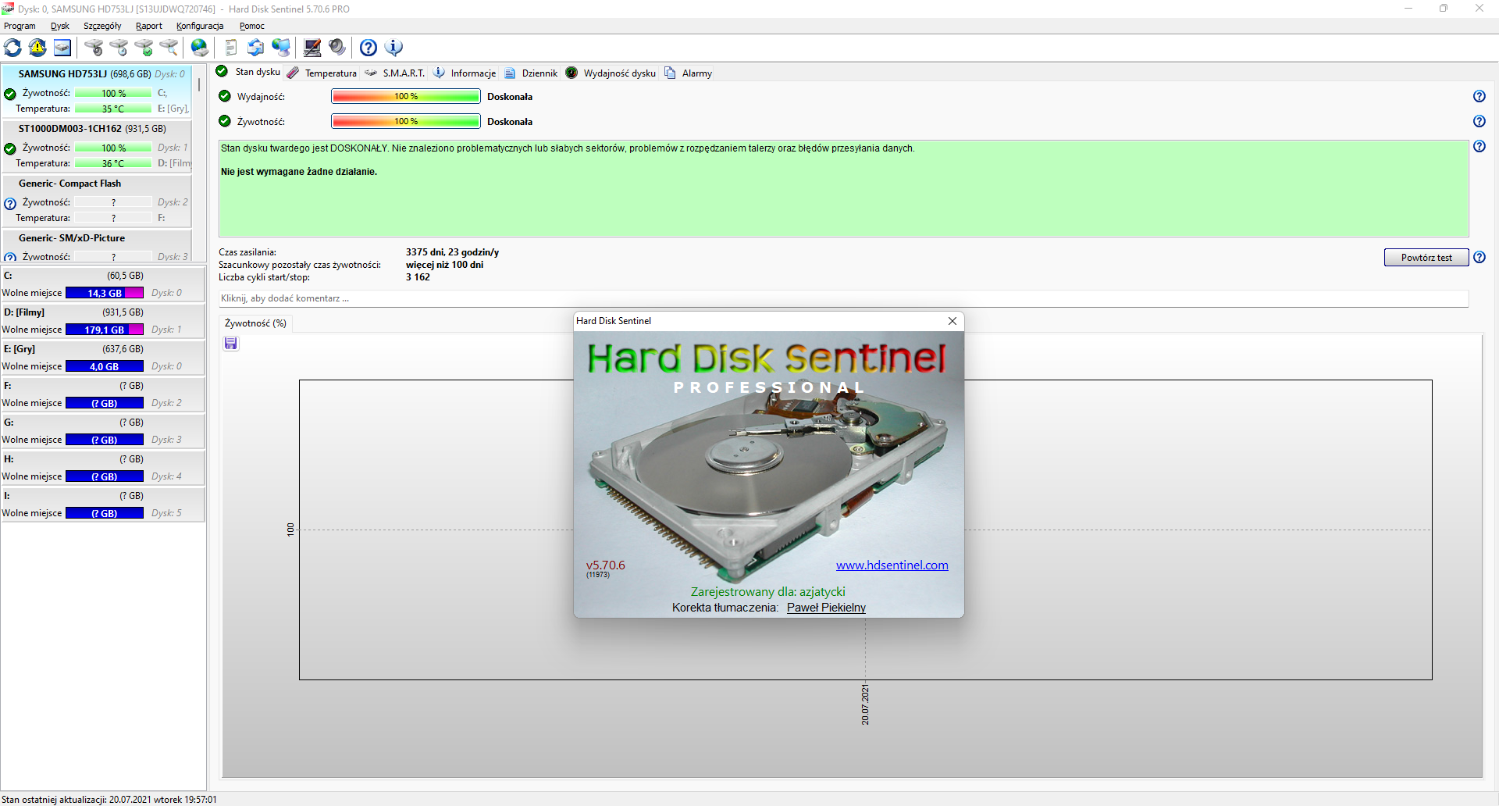Click the green check icon next to Wydajność
The height and width of the screenshot is (806, 1499).
click(x=225, y=96)
